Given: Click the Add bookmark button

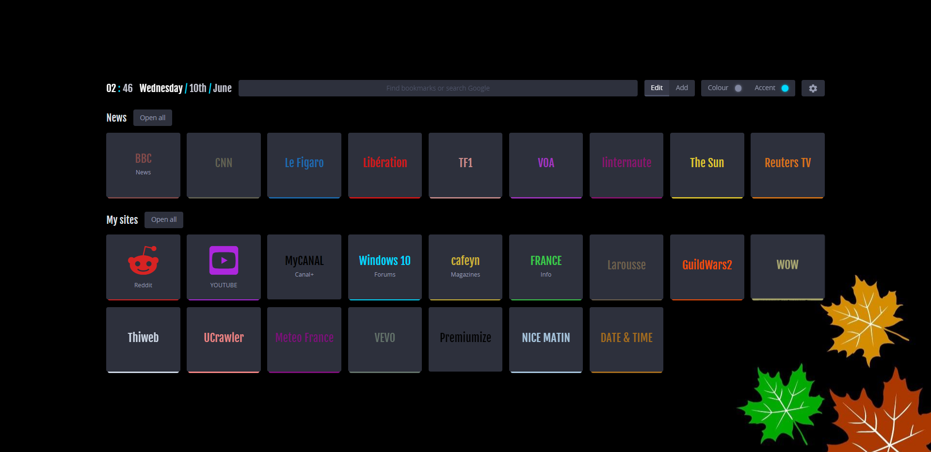Looking at the screenshot, I should coord(682,88).
